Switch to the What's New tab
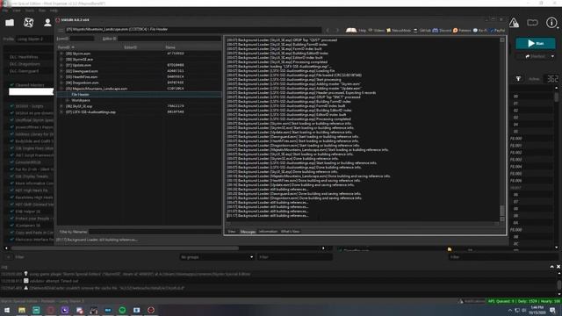The height and width of the screenshot is (316, 562). 290,232
